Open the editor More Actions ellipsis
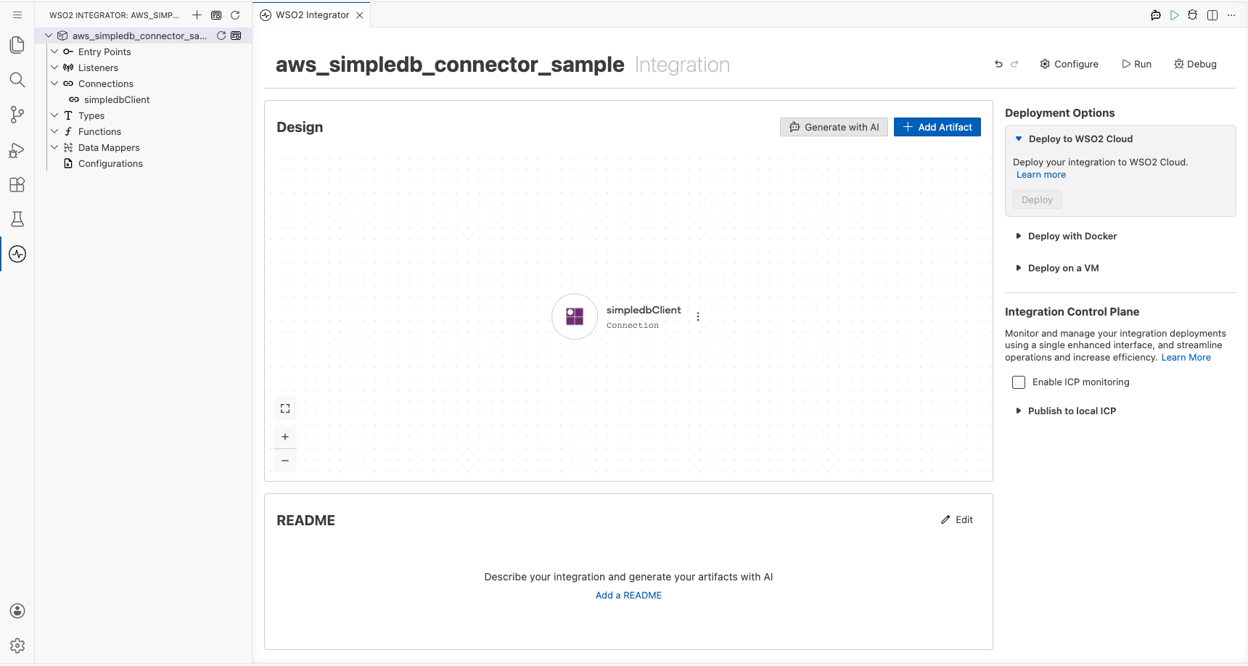Viewport: 1248px width, 666px height. (1231, 15)
